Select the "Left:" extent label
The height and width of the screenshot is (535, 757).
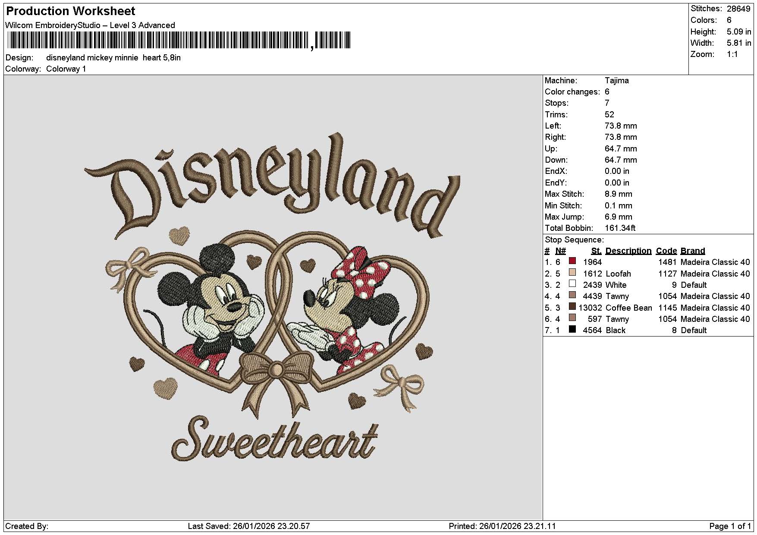coord(553,126)
